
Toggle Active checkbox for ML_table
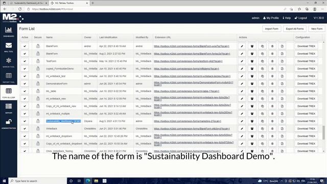point(25,91)
